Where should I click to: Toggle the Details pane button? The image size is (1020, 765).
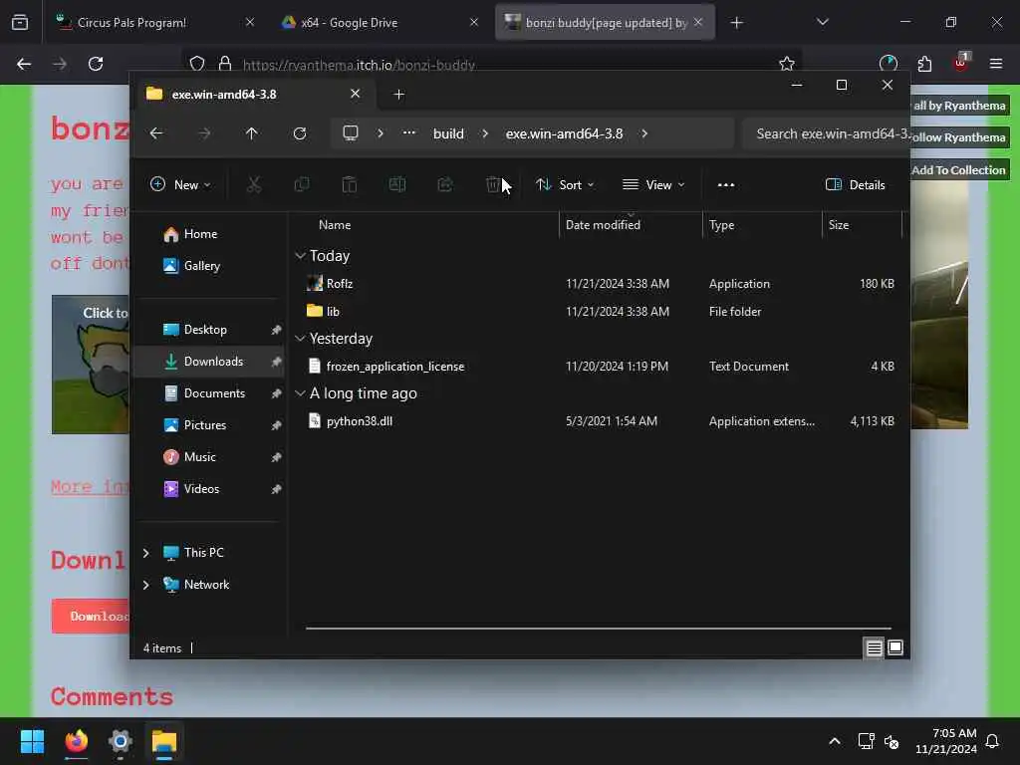tap(855, 184)
